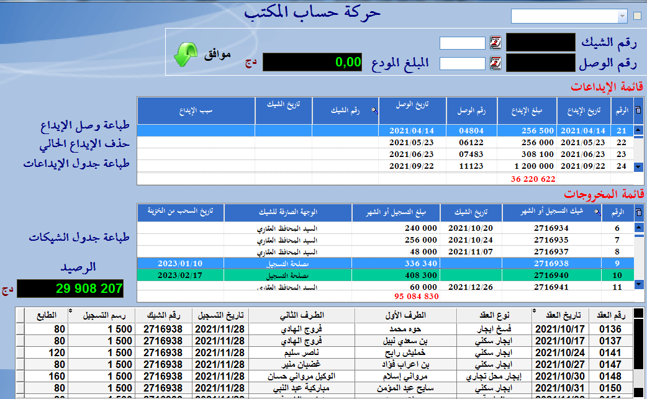
Task: Click طباعة جدول الشيكات link
Action: coord(79,238)
